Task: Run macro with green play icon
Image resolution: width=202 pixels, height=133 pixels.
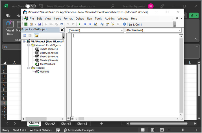Action: click(x=80, y=24)
